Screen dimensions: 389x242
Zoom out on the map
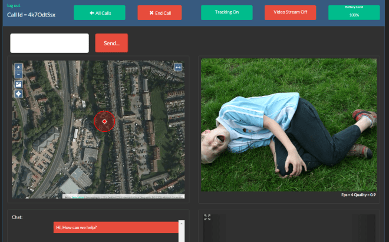(x=18, y=75)
